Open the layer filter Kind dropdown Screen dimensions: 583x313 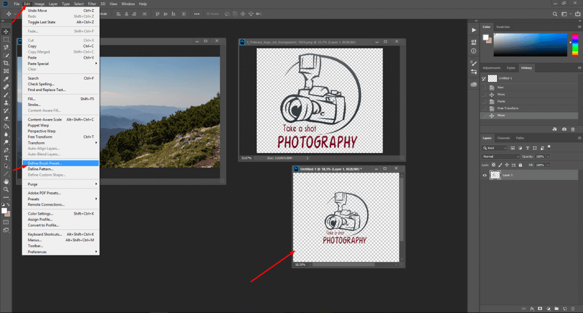[x=495, y=148]
